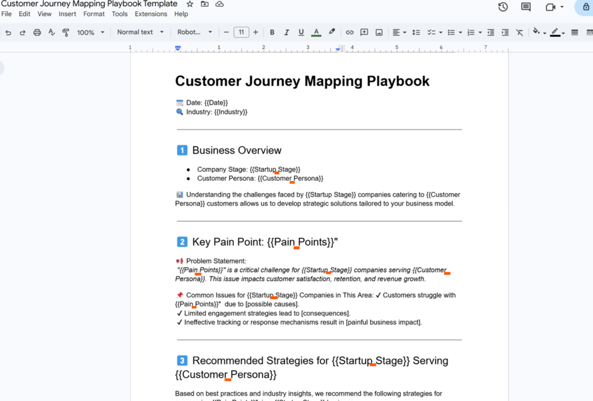The image size is (593, 401).
Task: Open the Normal text style dropdown
Action: tap(140, 32)
